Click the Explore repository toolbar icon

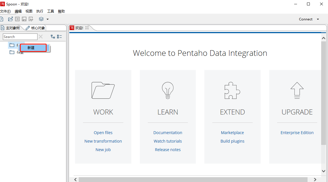pos(17,19)
